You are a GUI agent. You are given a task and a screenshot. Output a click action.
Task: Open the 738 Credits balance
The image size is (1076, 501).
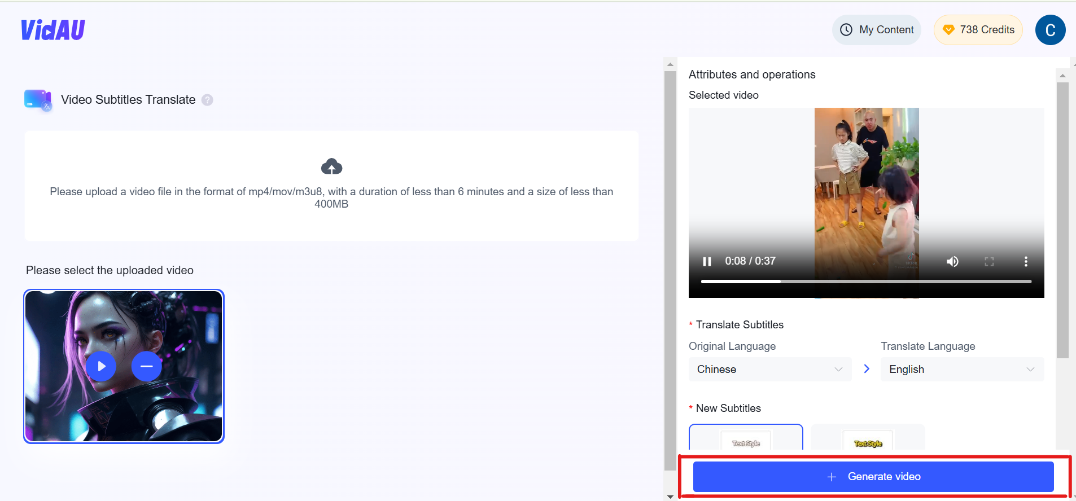coord(978,30)
